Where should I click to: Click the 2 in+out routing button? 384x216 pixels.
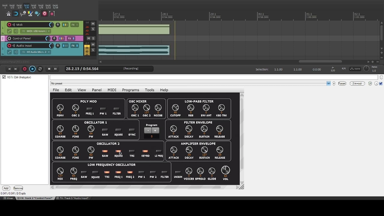click(357, 84)
